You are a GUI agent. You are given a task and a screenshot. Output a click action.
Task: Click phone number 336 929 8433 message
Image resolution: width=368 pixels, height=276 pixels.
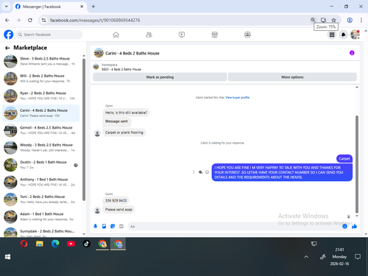click(116, 201)
